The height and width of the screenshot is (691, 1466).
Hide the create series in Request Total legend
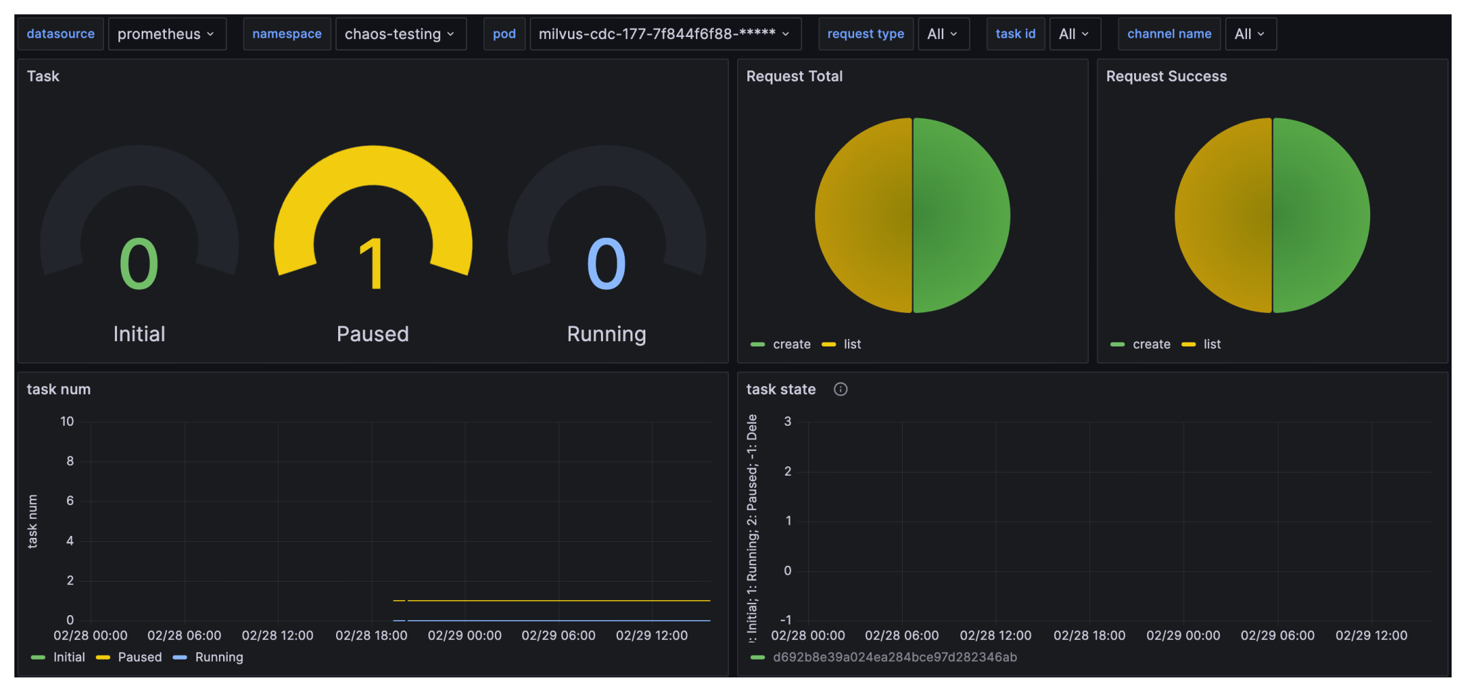(x=791, y=344)
